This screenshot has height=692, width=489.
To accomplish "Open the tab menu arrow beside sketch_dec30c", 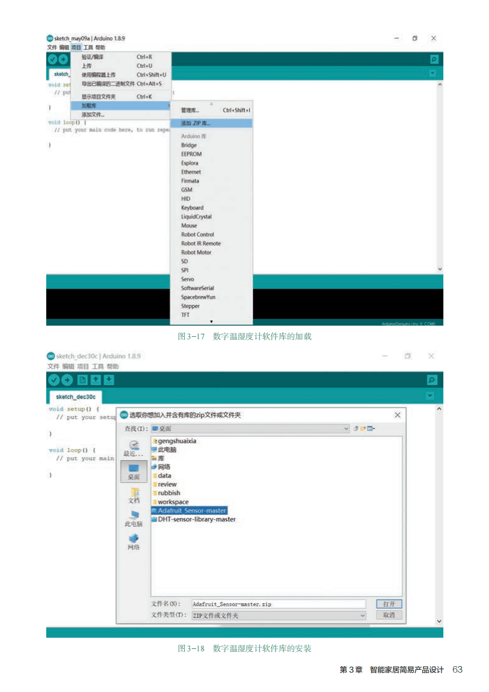I will click(x=430, y=396).
